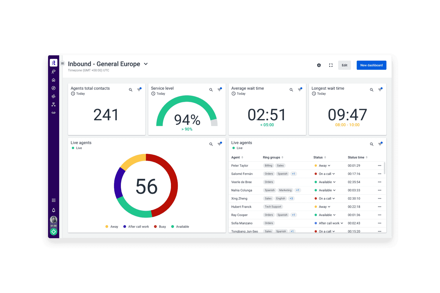Viewport: 440px width, 293px height.
Task: Open the Home icon in the sidebar
Action: click(54, 80)
